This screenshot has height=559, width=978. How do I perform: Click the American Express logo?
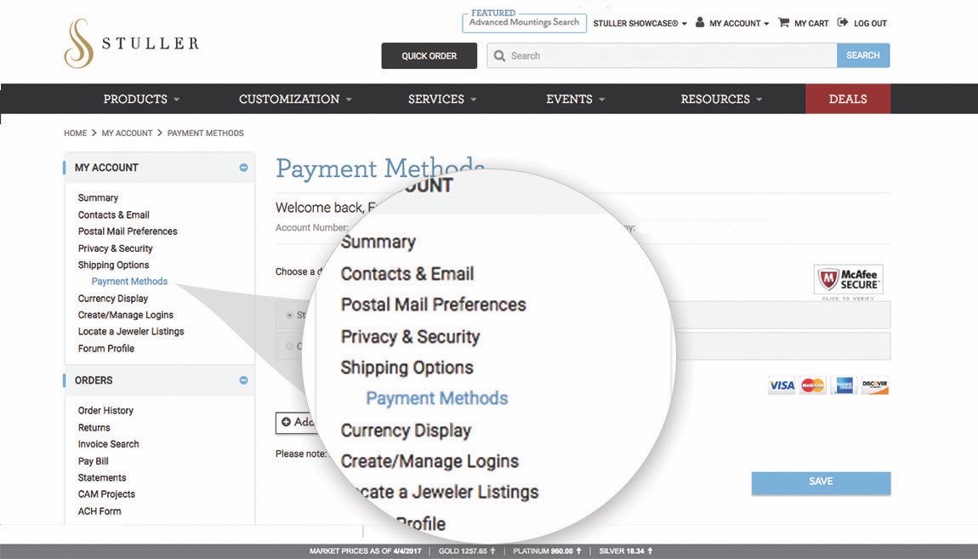coord(844,385)
